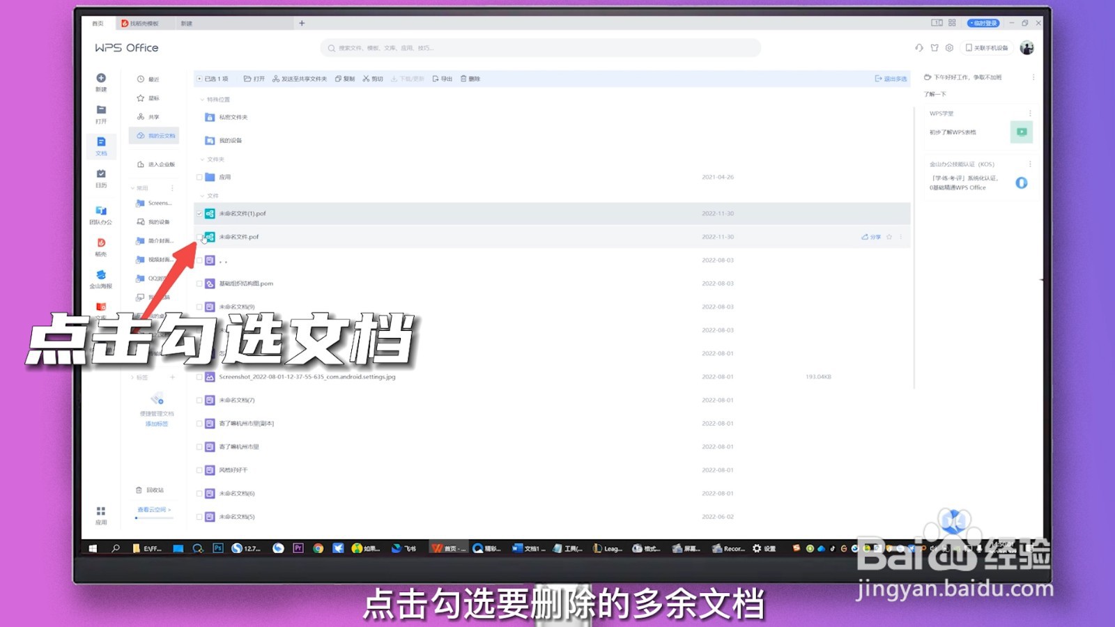Collapse the 文件夹 section
Screen dimensions: 1115x627
[202, 160]
